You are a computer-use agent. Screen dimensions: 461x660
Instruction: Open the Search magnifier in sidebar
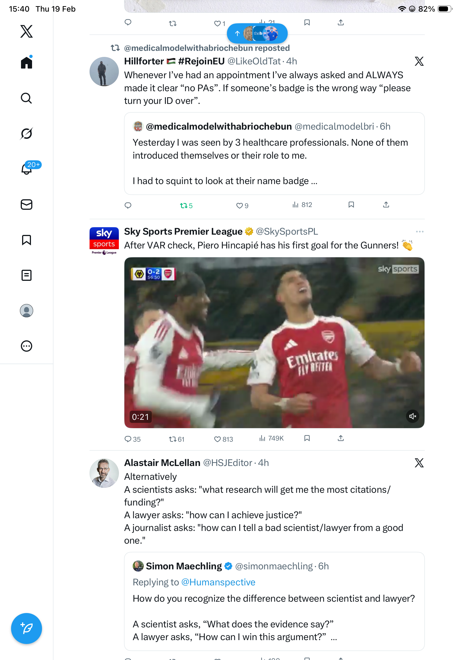point(27,98)
